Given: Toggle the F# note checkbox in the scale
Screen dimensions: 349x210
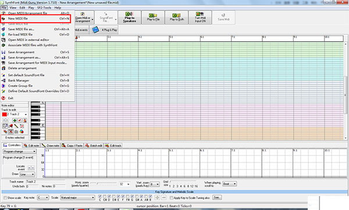Looking at the screenshot, I should pos(127,197).
